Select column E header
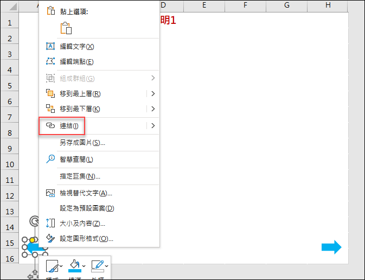The height and width of the screenshot is (280, 365). (x=204, y=5)
